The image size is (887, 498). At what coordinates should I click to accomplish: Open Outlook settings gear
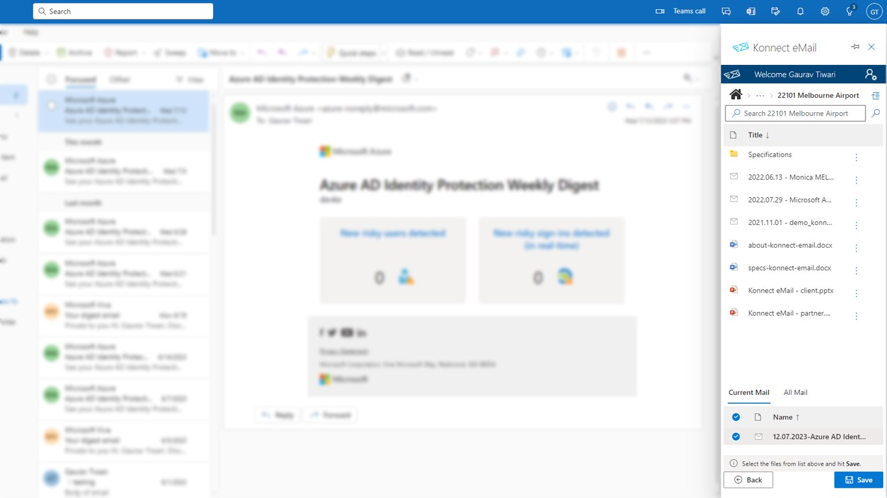coord(825,11)
